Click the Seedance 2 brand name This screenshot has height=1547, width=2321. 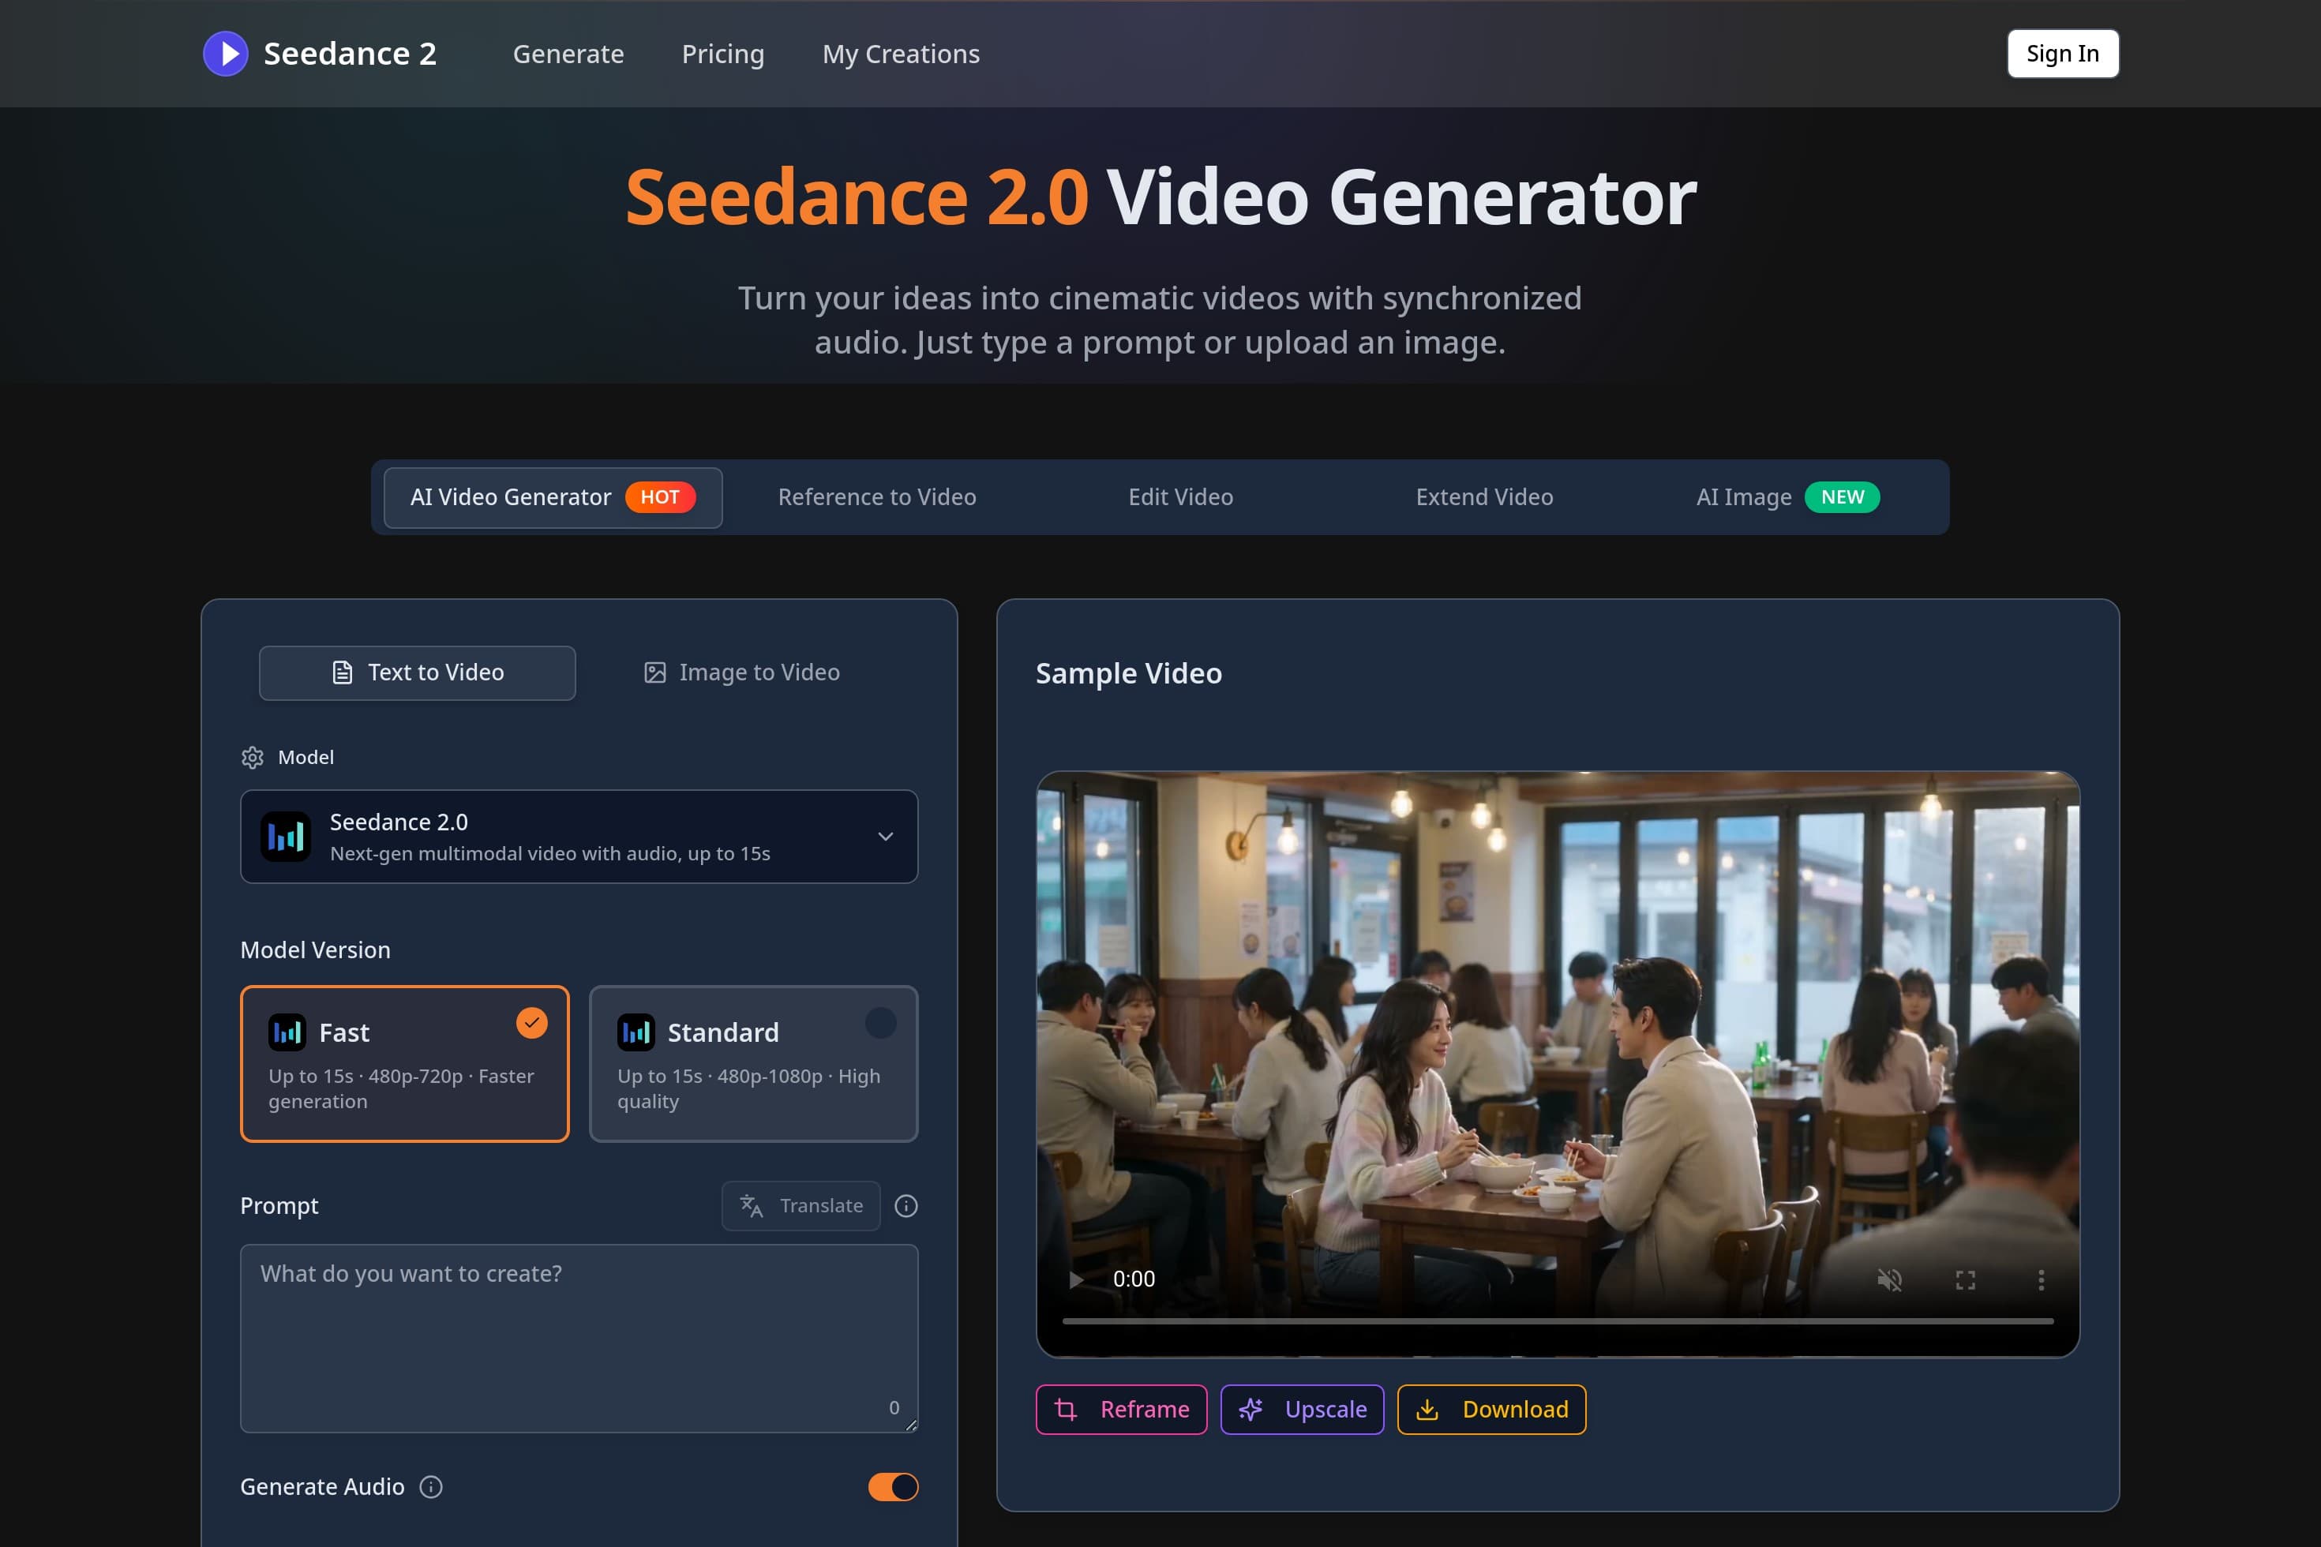(349, 54)
